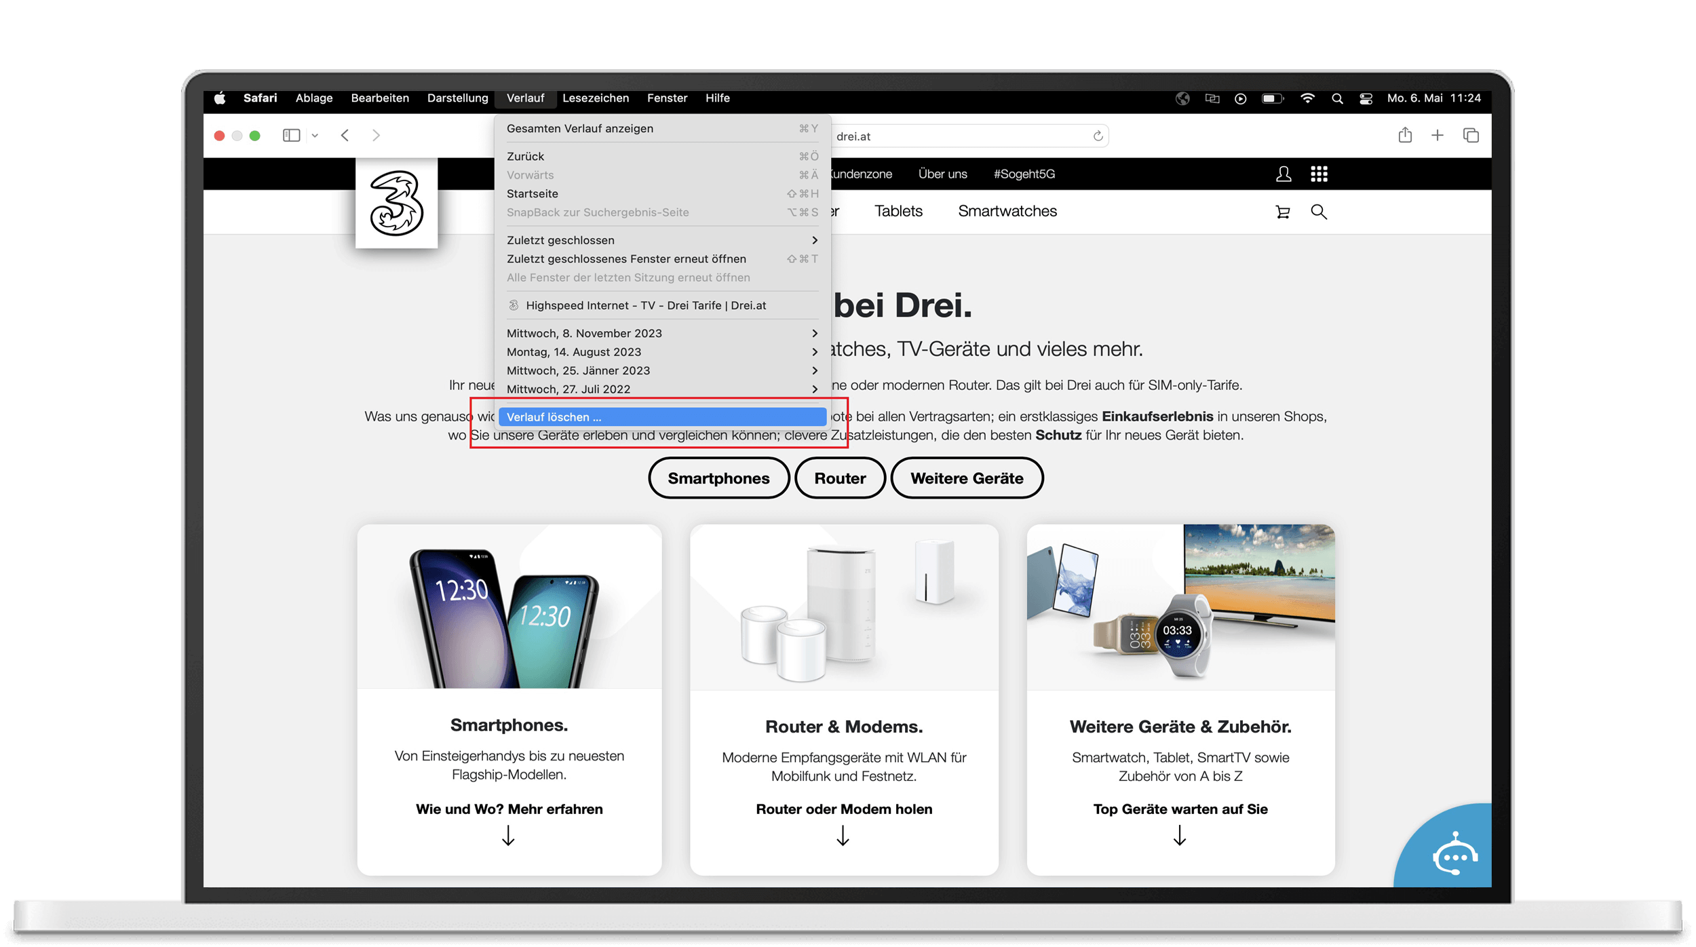This screenshot has width=1696, height=947.
Task: Add a new tab with plus icon
Action: click(1438, 136)
